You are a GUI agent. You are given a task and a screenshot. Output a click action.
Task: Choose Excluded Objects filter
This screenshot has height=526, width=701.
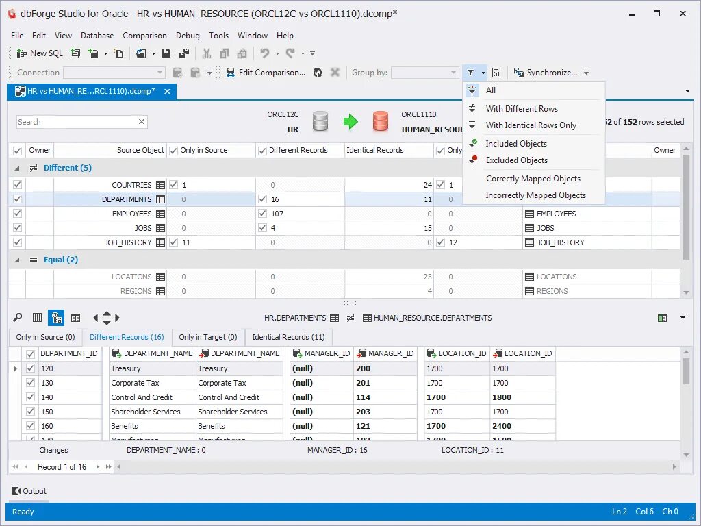click(x=534, y=160)
